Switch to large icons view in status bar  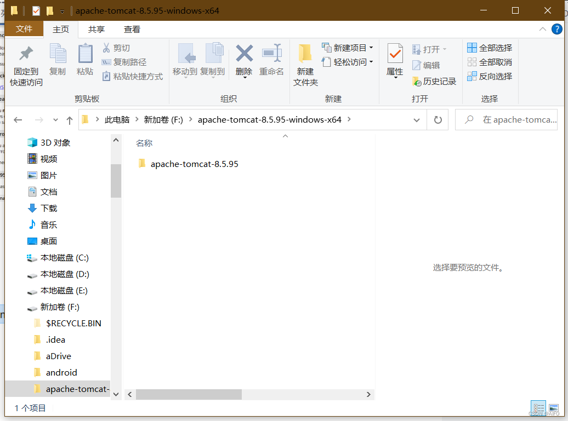554,408
